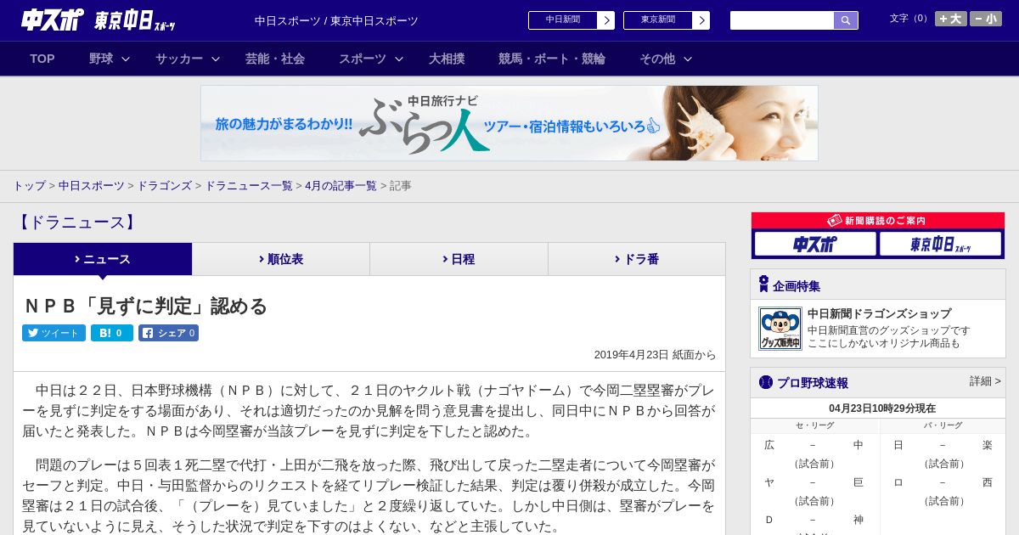Focus the header search input field
The width and height of the screenshot is (1019, 535).
782,20
